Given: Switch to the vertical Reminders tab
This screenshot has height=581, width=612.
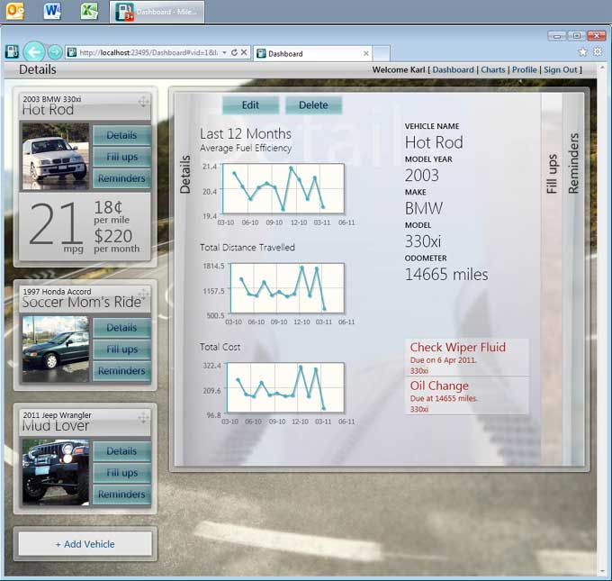Looking at the screenshot, I should (x=573, y=163).
